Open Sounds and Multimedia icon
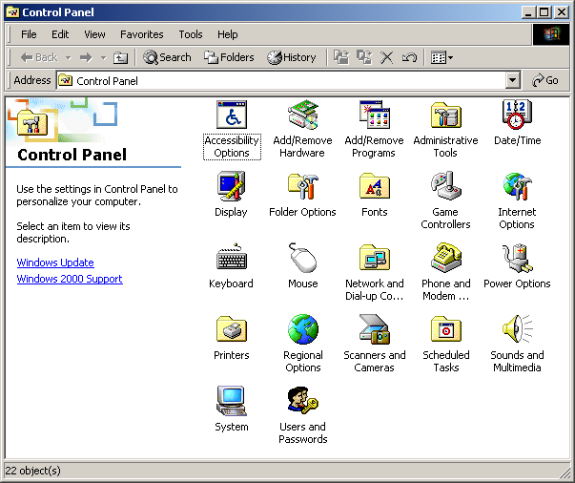 (517, 329)
